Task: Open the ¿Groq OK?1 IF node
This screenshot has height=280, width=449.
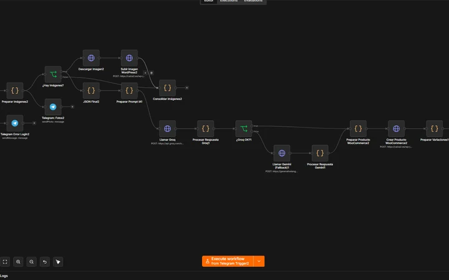Action: point(244,129)
